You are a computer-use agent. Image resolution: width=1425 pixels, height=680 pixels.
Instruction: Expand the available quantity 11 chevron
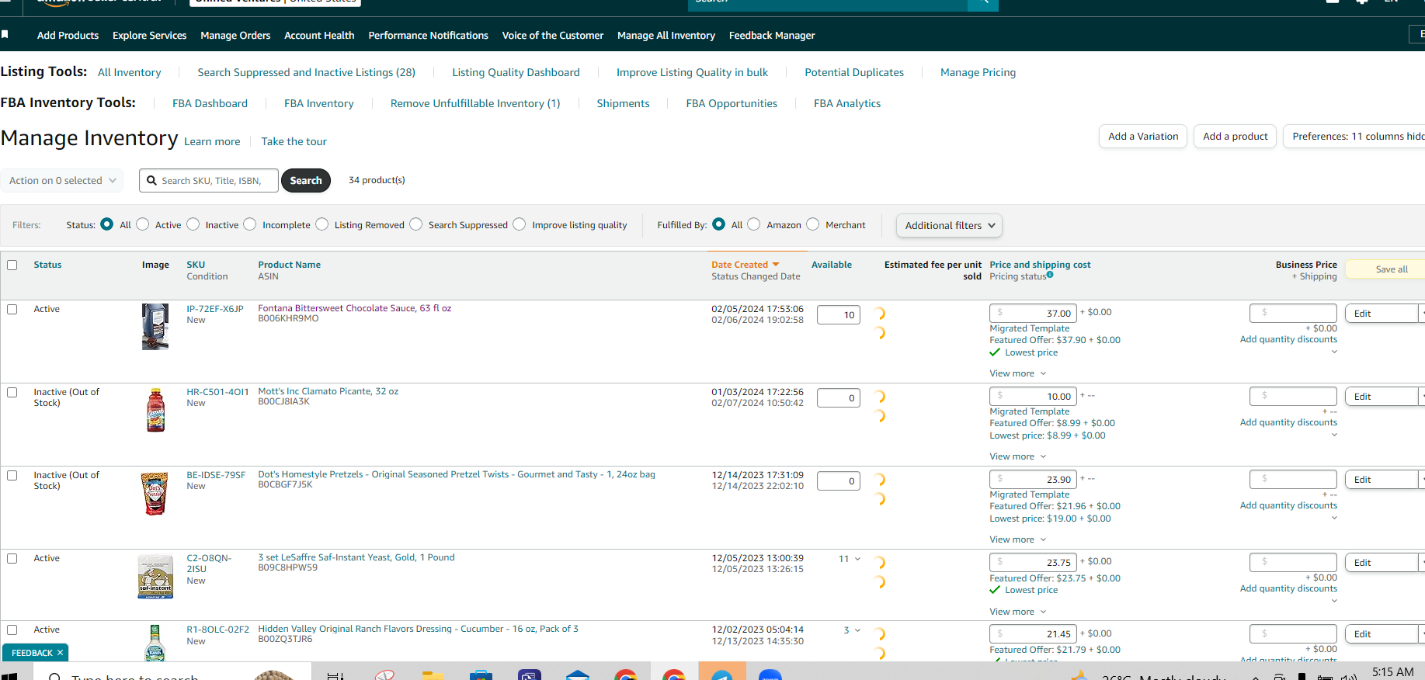(857, 559)
